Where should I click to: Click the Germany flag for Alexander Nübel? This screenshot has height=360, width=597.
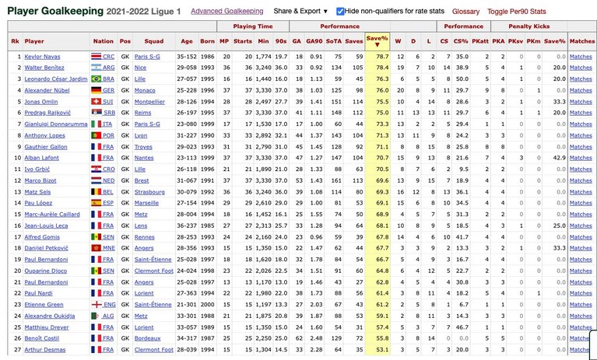(x=96, y=90)
